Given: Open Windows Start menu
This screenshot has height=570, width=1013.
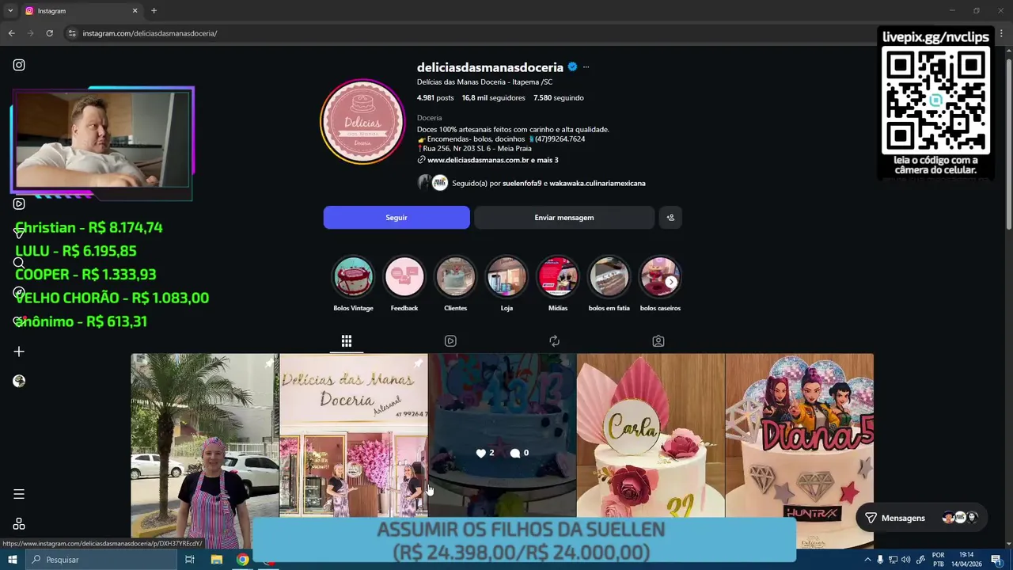Looking at the screenshot, I should tap(12, 560).
